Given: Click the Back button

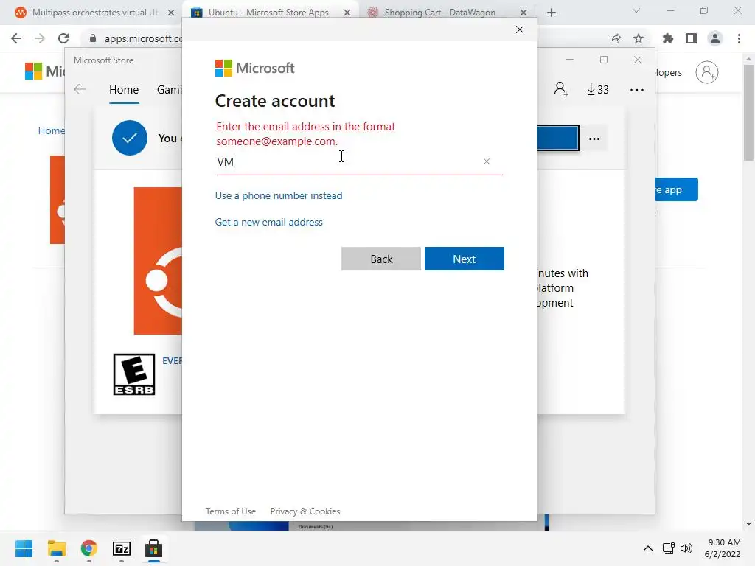Looking at the screenshot, I should 381,259.
